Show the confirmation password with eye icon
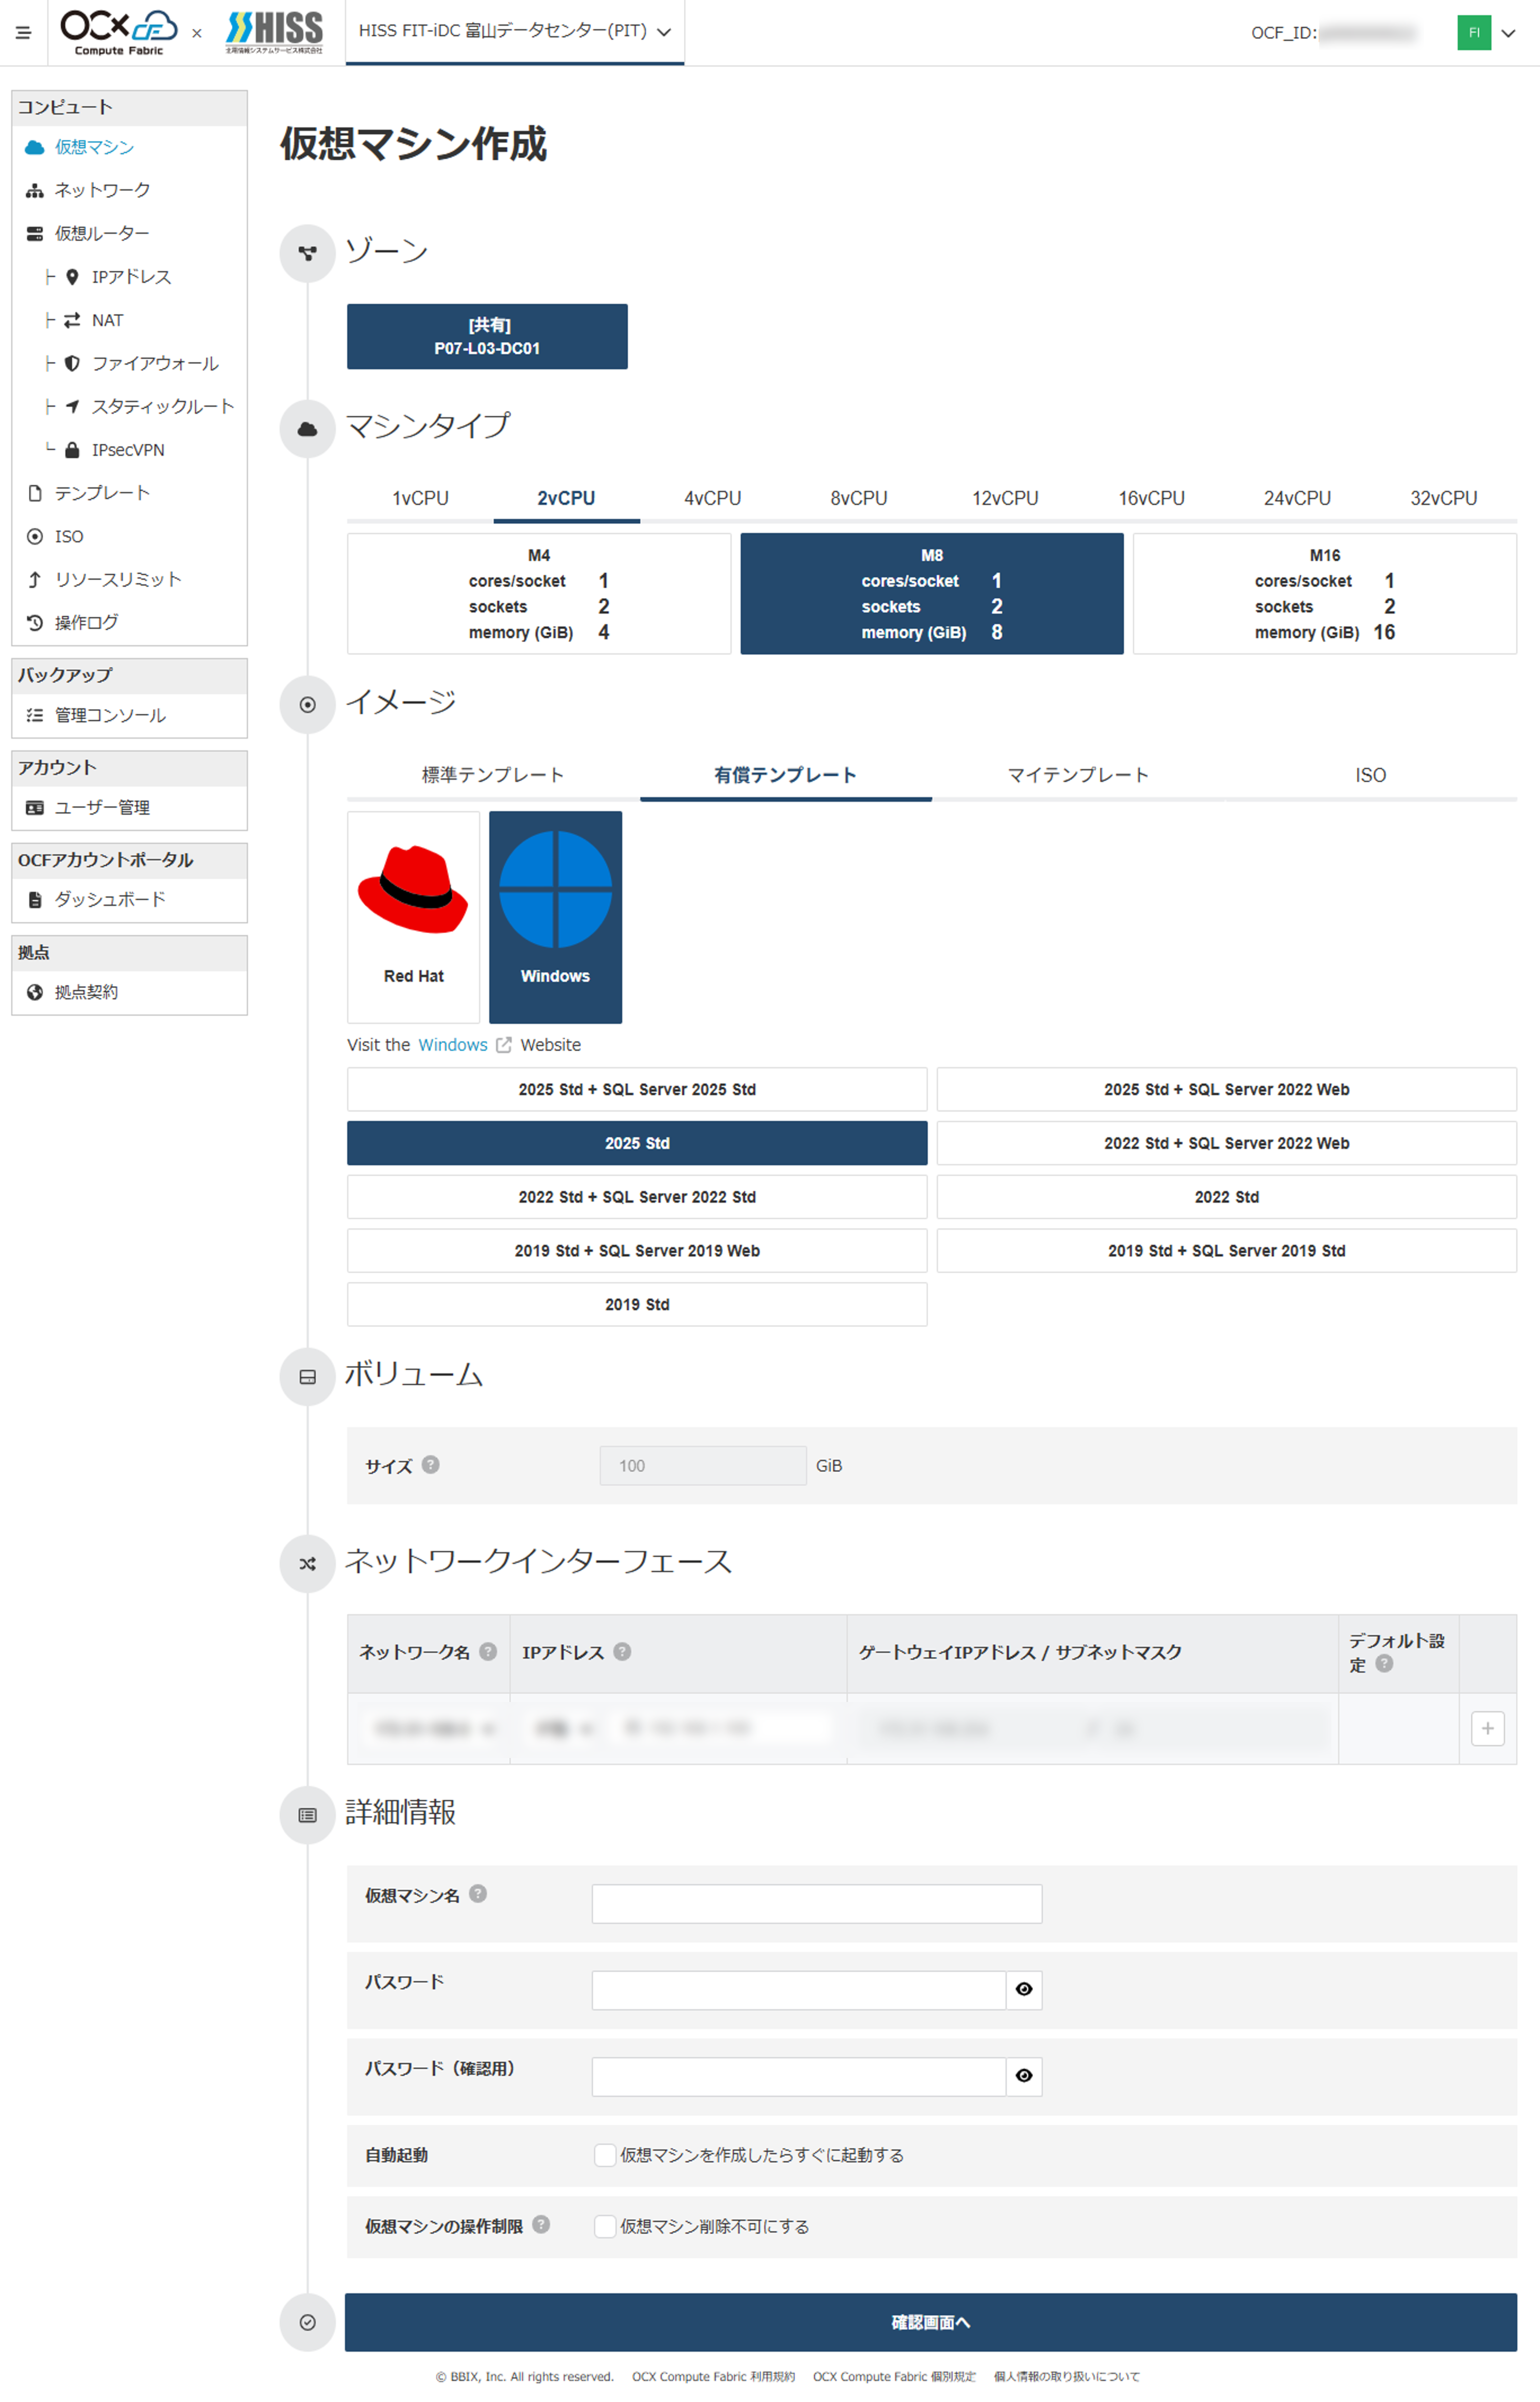1540x2402 pixels. click(x=1024, y=2077)
